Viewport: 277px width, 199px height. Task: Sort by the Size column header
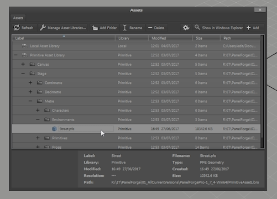(206, 38)
